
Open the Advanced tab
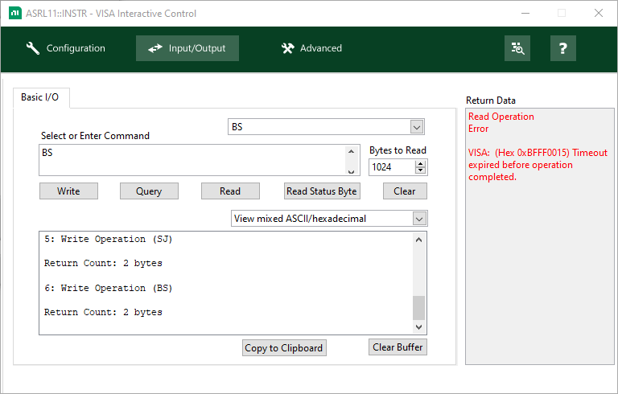point(311,48)
